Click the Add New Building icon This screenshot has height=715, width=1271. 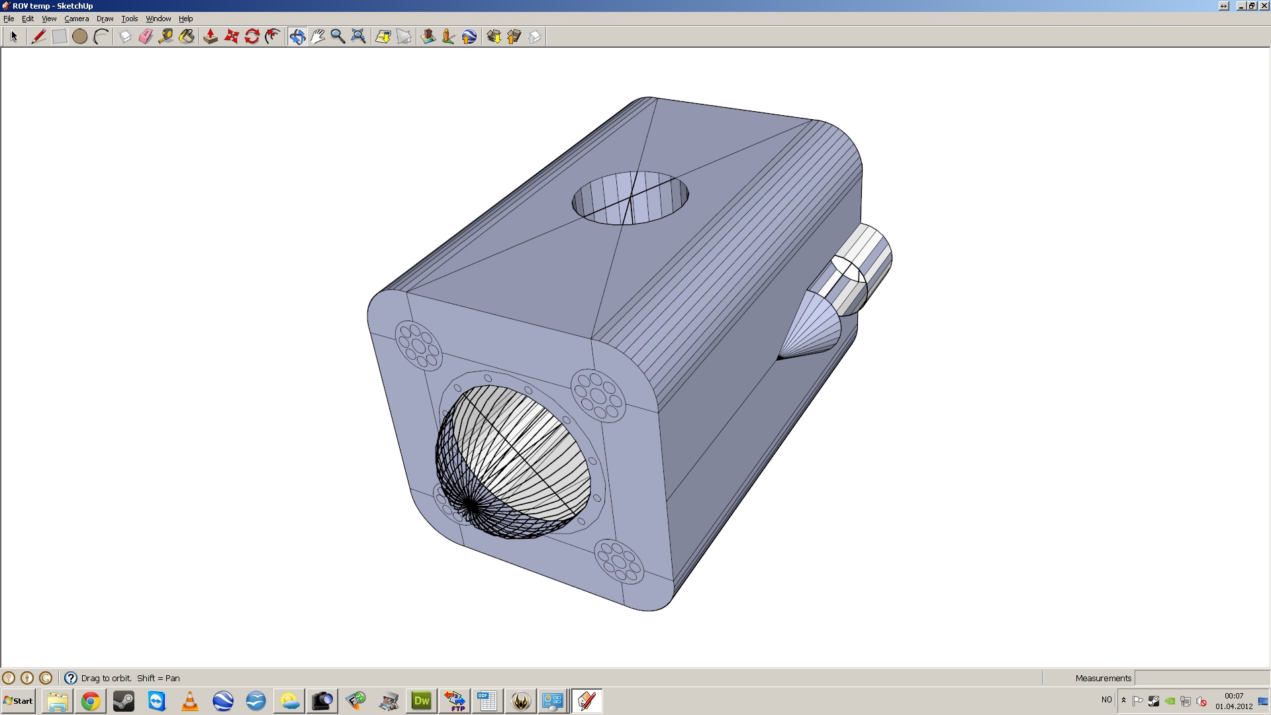click(428, 36)
